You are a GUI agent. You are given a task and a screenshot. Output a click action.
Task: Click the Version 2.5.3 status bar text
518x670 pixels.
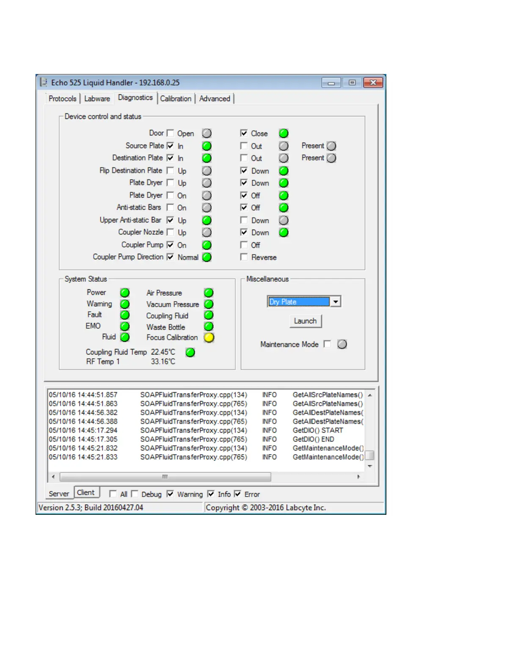point(91,507)
